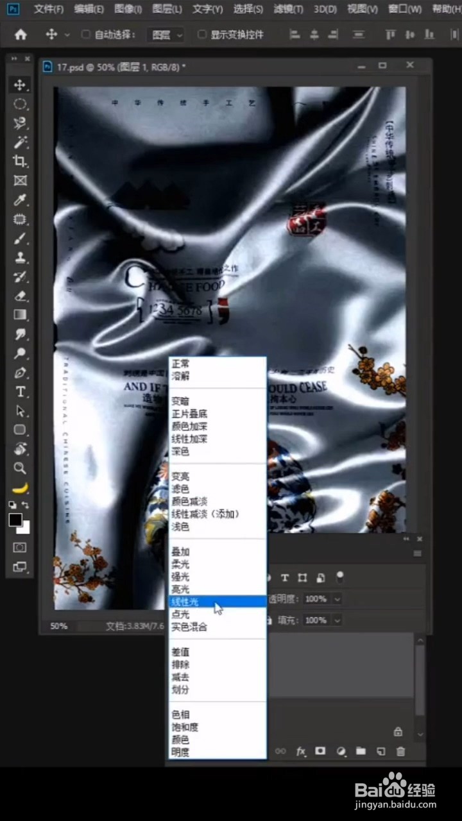Collapse the Layers panel double-arrow
Viewport: 462px width, 821px height.
click(406, 539)
